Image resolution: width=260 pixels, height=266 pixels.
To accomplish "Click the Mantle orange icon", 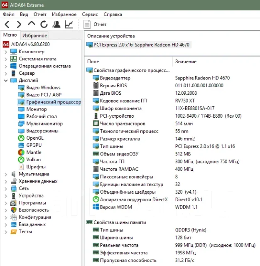I will coord(21,153).
